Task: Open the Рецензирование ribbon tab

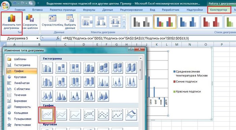Action: point(131,10)
